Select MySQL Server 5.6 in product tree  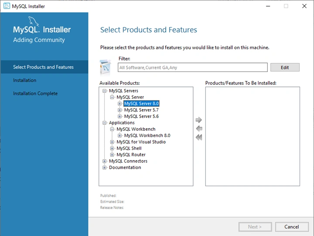click(x=141, y=116)
